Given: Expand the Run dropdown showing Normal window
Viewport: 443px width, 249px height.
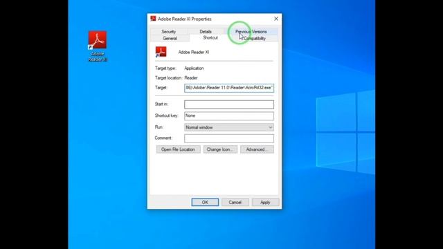Looking at the screenshot, I should click(x=229, y=127).
